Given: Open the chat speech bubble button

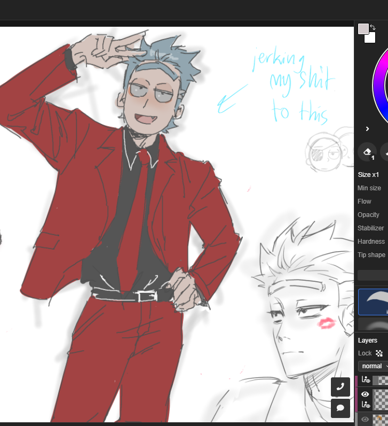Looking at the screenshot, I should point(341,408).
